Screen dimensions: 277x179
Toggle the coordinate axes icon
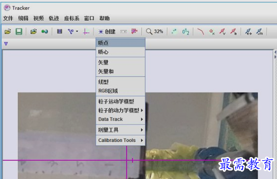click(x=86, y=31)
